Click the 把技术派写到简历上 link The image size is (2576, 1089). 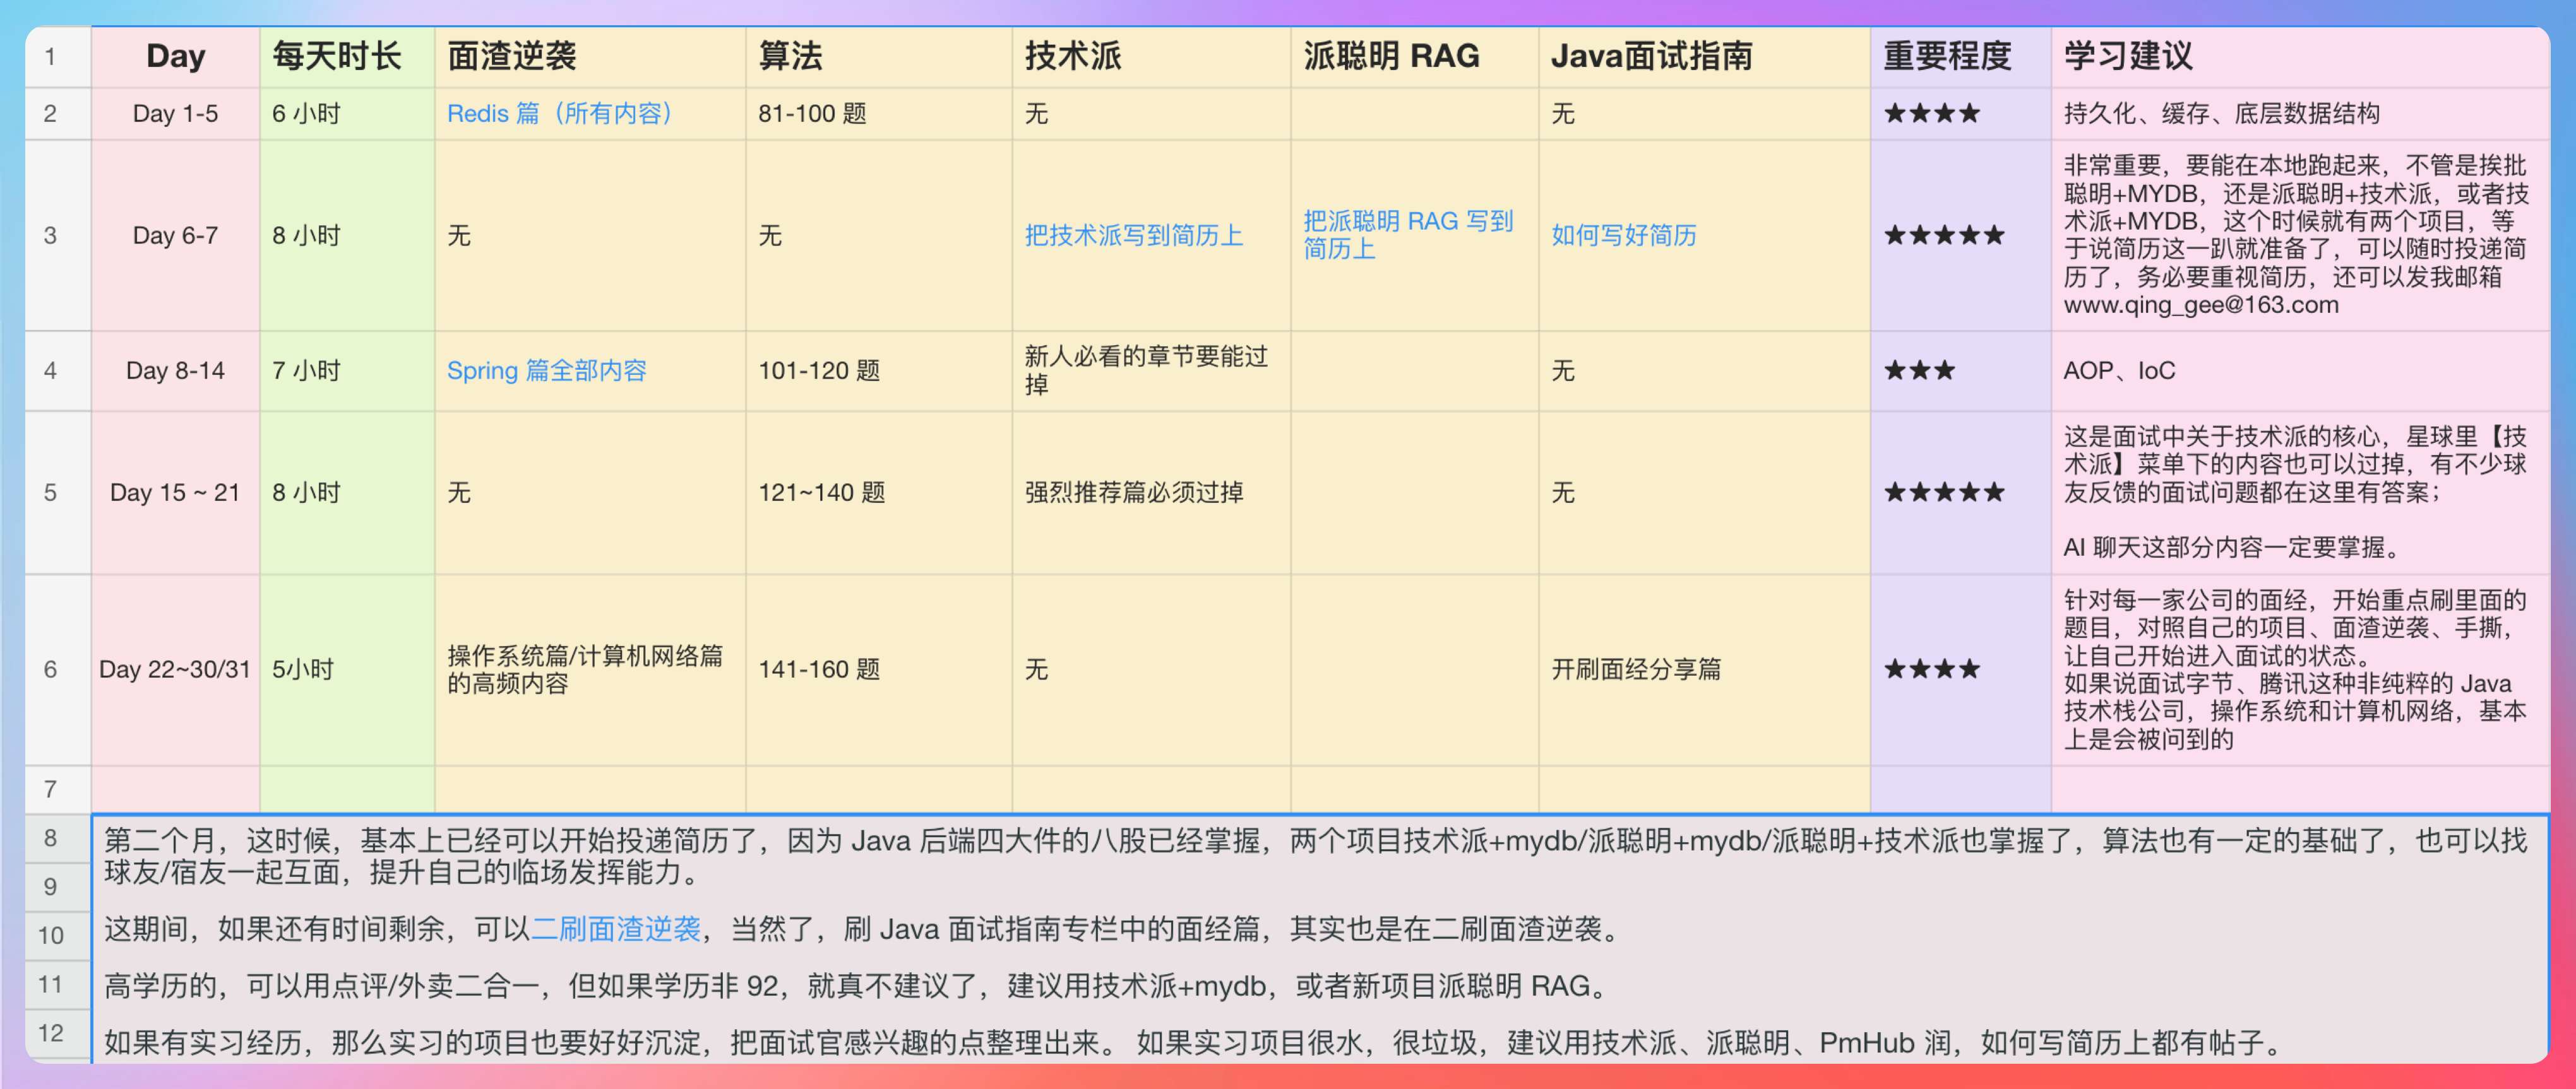(x=1133, y=236)
